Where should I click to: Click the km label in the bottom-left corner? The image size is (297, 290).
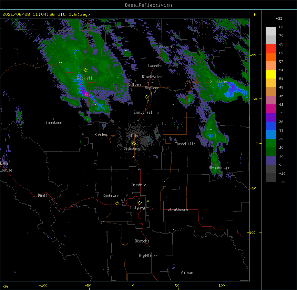(x=5, y=286)
